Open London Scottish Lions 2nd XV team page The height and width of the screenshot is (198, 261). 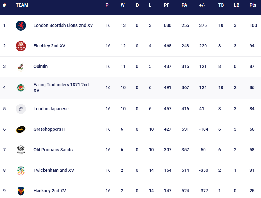click(x=63, y=26)
